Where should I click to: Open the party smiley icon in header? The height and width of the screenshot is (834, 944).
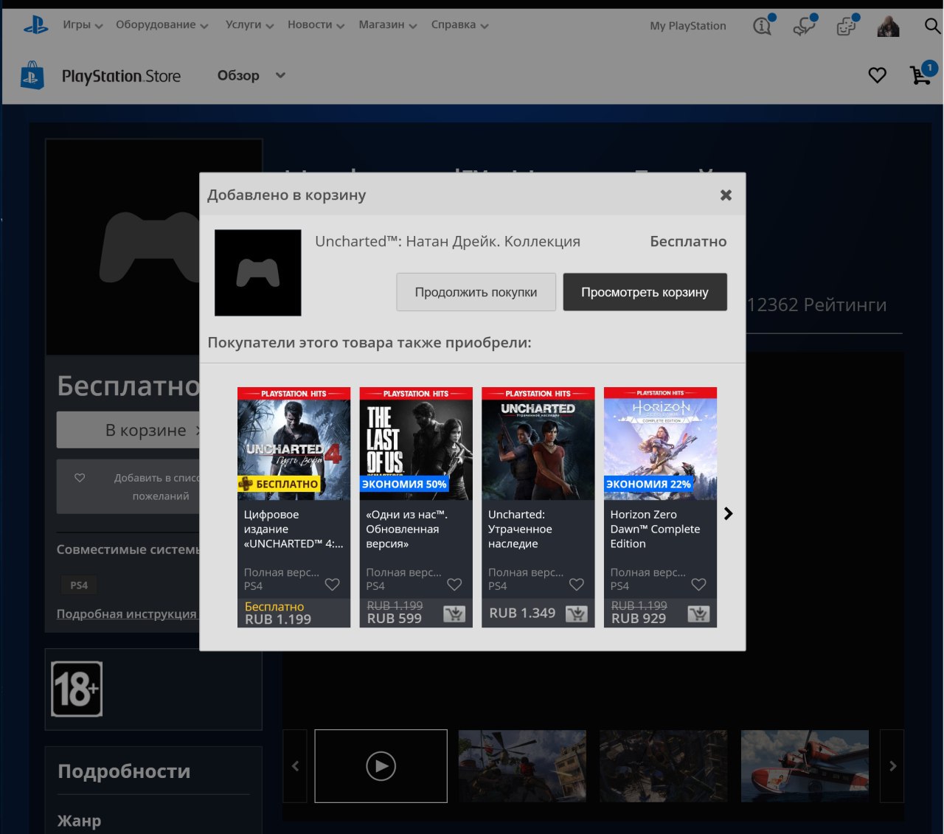click(x=846, y=26)
